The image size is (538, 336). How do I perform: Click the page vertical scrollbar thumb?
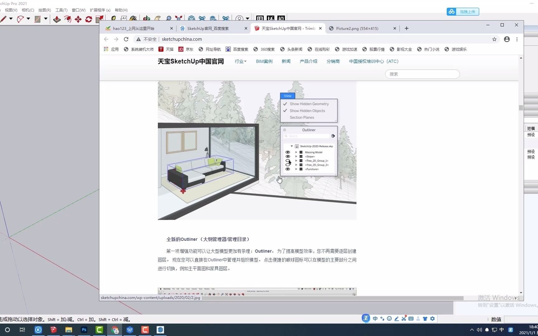point(521,108)
